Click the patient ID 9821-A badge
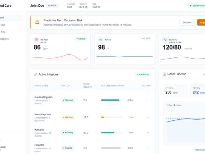 52,6
